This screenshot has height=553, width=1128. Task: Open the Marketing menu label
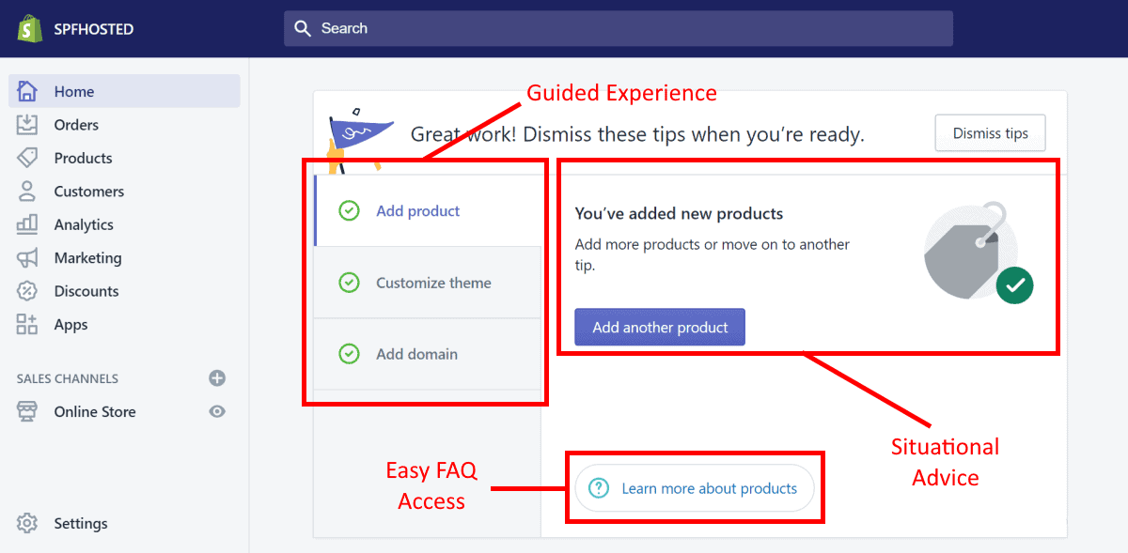point(87,258)
